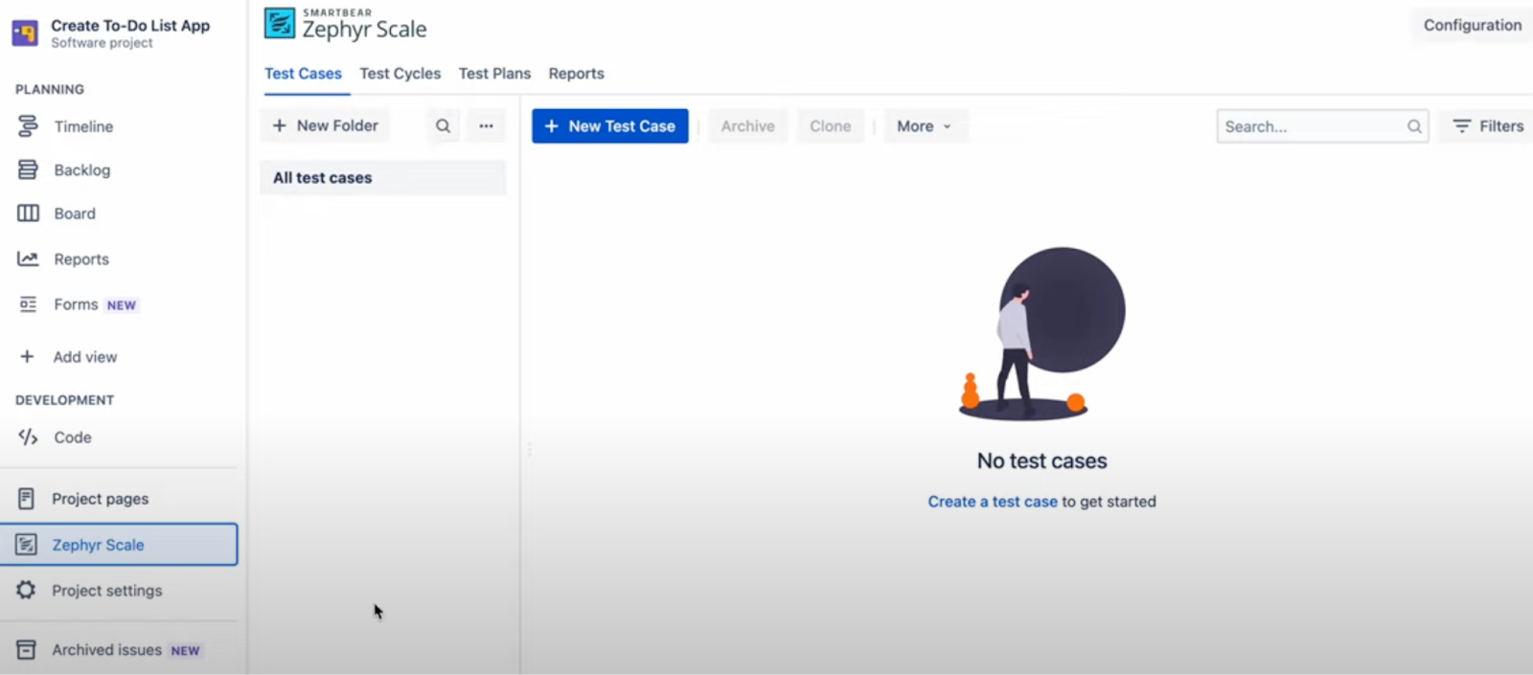Viewport: 1533px width, 675px height.
Task: Click the Zephyr Scale logo
Action: [280, 23]
